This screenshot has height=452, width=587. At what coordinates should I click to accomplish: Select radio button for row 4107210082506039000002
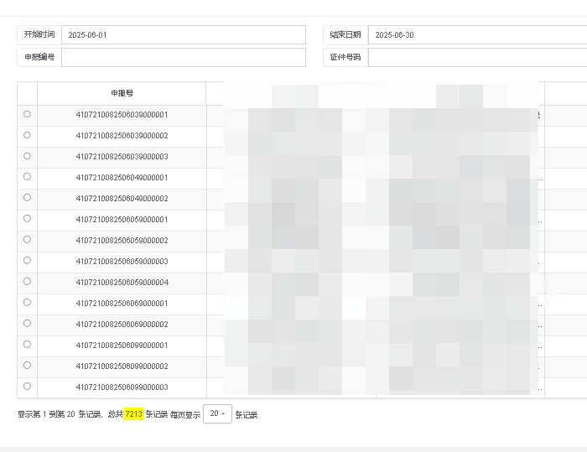[27, 135]
